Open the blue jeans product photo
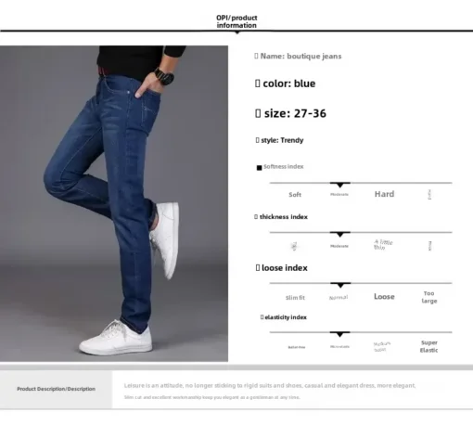This screenshot has width=473, height=438. pyautogui.click(x=114, y=203)
